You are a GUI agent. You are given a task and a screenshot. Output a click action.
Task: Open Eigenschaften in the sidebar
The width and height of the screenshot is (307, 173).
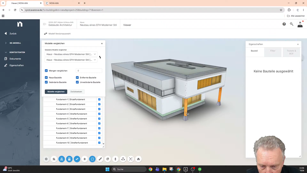click(17, 65)
